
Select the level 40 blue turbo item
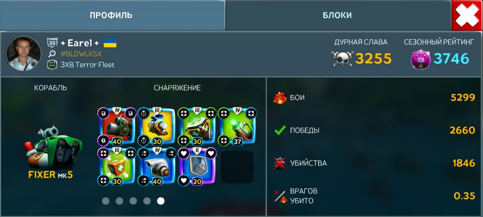click(x=156, y=166)
